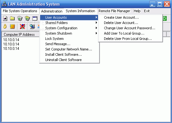This screenshot has height=123, width=172.
Task: Expand the System Configuration submenu
Action: click(x=69, y=28)
